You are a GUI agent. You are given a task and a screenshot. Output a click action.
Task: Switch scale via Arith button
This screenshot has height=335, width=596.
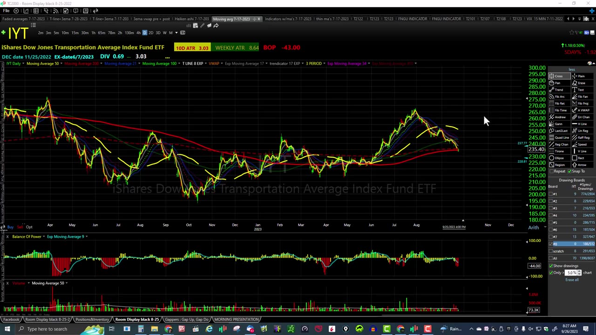[534, 228]
